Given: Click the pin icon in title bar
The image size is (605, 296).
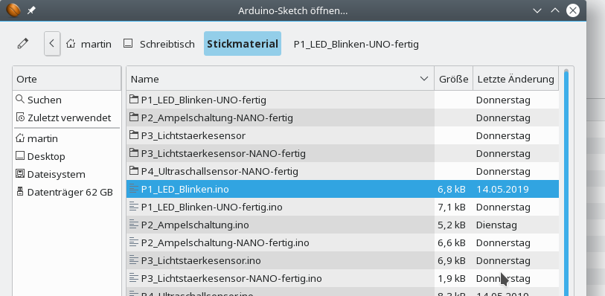Looking at the screenshot, I should tap(32, 10).
